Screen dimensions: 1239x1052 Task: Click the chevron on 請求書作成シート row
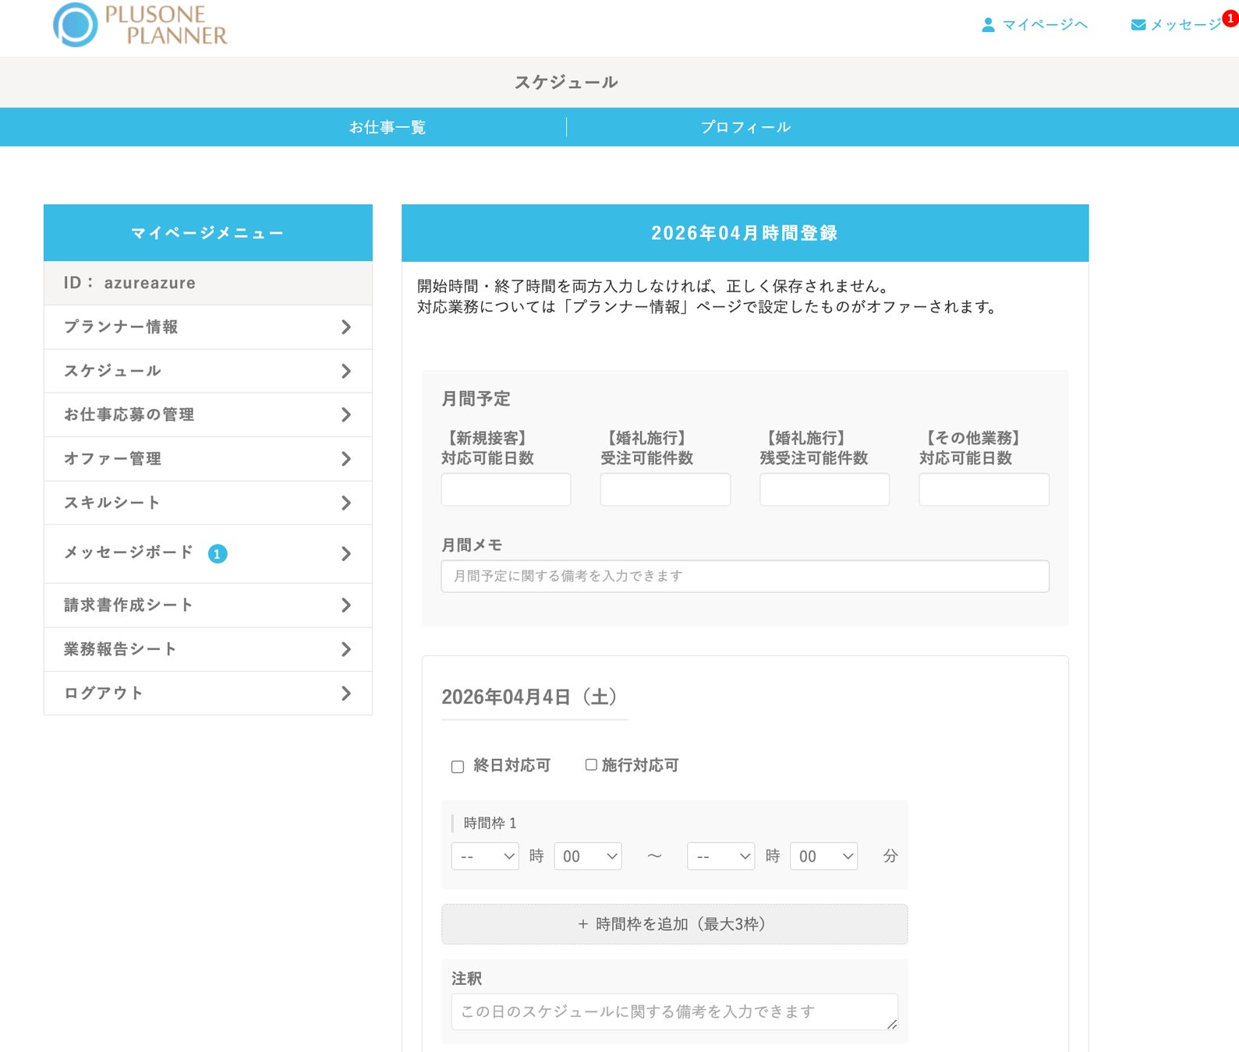click(346, 605)
